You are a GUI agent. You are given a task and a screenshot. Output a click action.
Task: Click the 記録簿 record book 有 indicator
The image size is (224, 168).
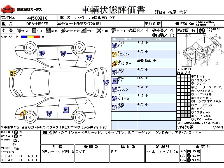click(x=16, y=136)
